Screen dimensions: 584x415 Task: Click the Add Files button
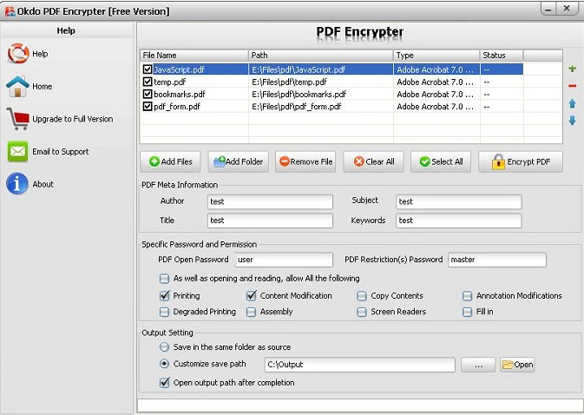tap(170, 161)
